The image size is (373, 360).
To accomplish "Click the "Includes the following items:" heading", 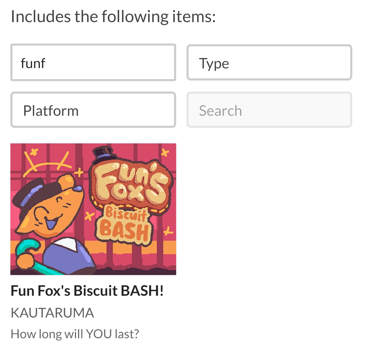I will click(113, 17).
